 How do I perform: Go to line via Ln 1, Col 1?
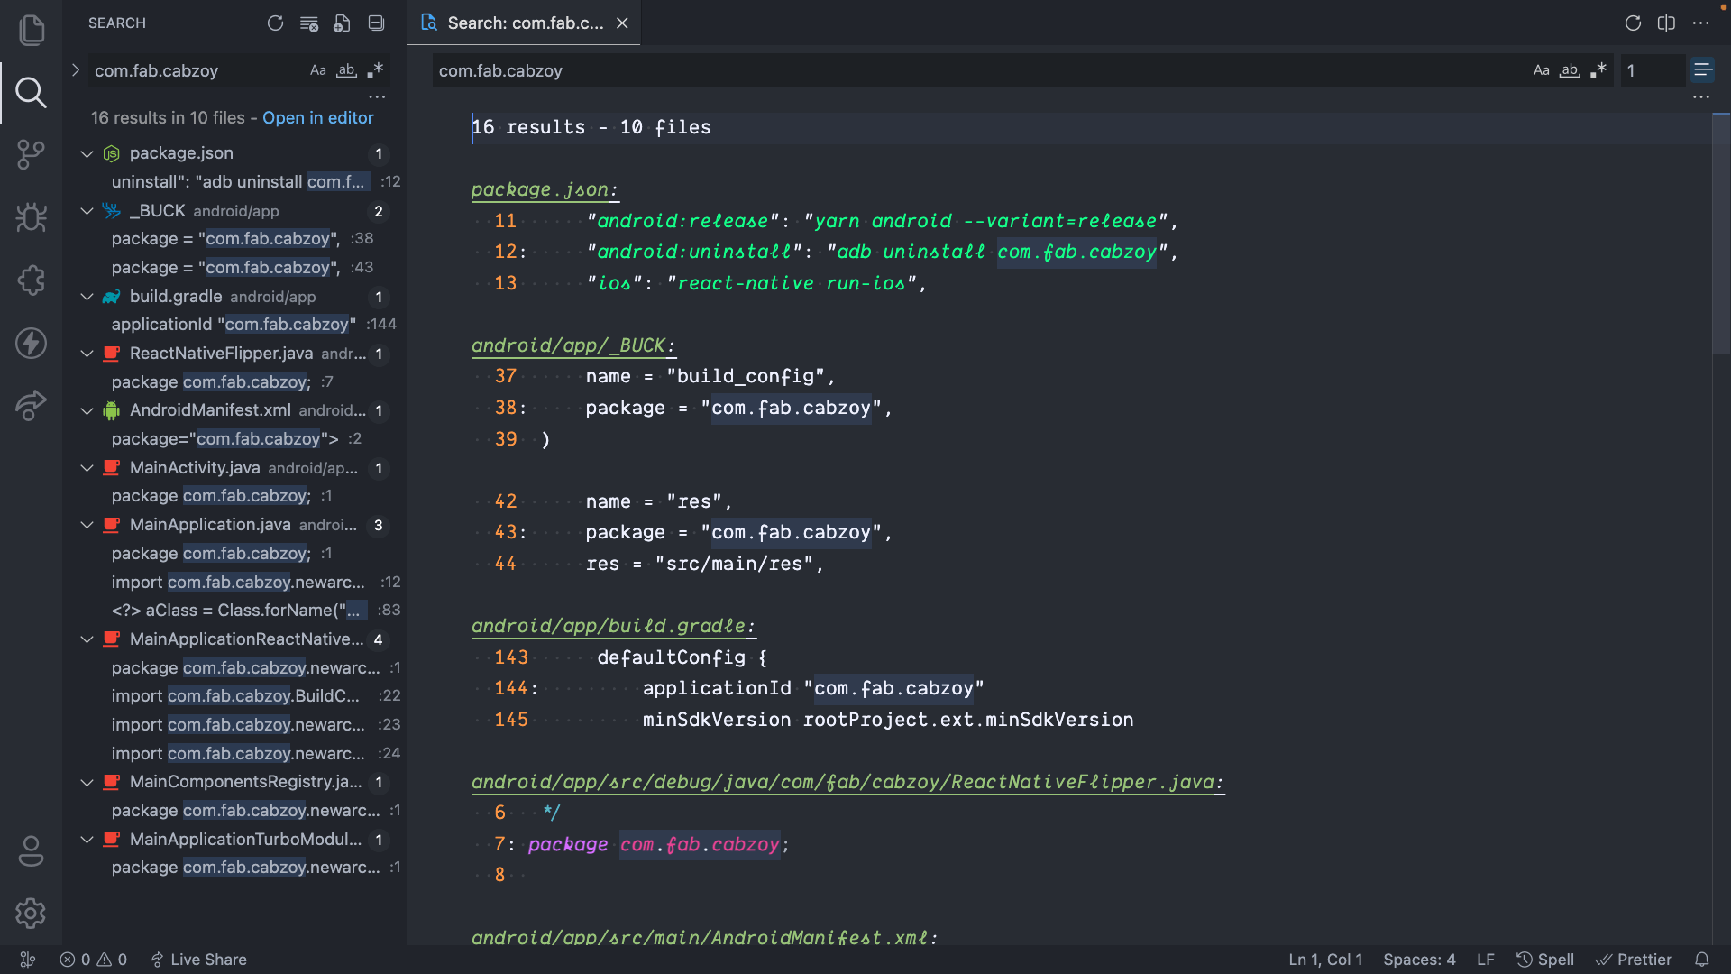(1325, 960)
